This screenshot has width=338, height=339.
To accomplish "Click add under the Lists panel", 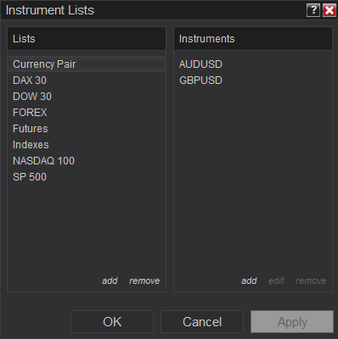I will click(x=110, y=281).
